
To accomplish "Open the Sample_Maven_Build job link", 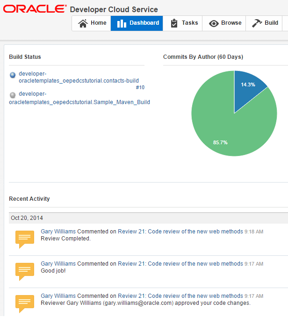I will (x=79, y=98).
